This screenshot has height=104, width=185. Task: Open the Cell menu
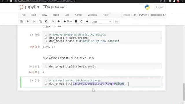[x=67, y=15]
